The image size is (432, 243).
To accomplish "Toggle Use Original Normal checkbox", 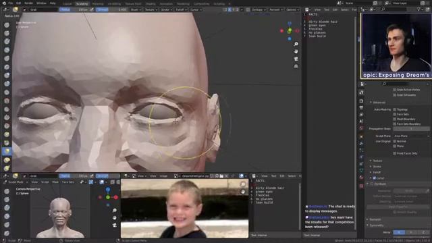I will tap(394, 141).
